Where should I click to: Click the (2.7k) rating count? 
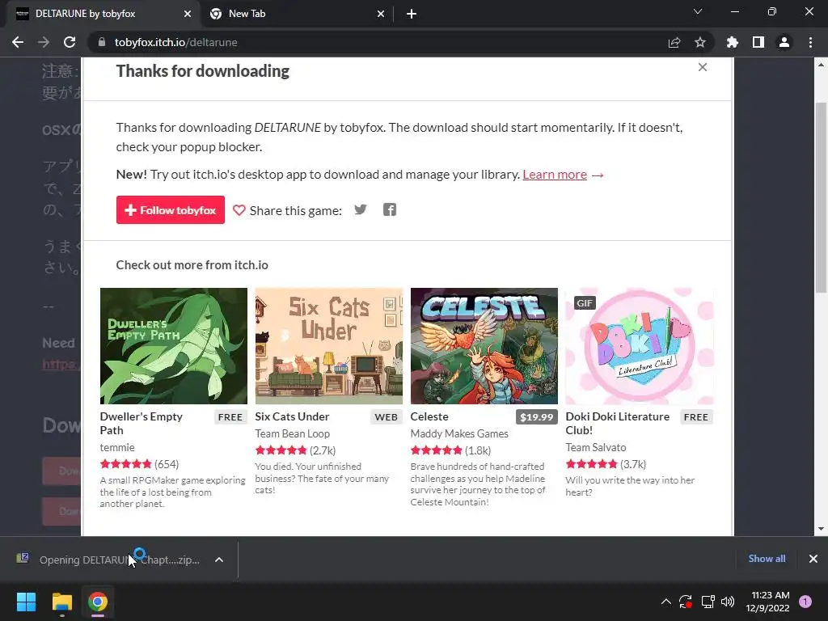coord(323,450)
